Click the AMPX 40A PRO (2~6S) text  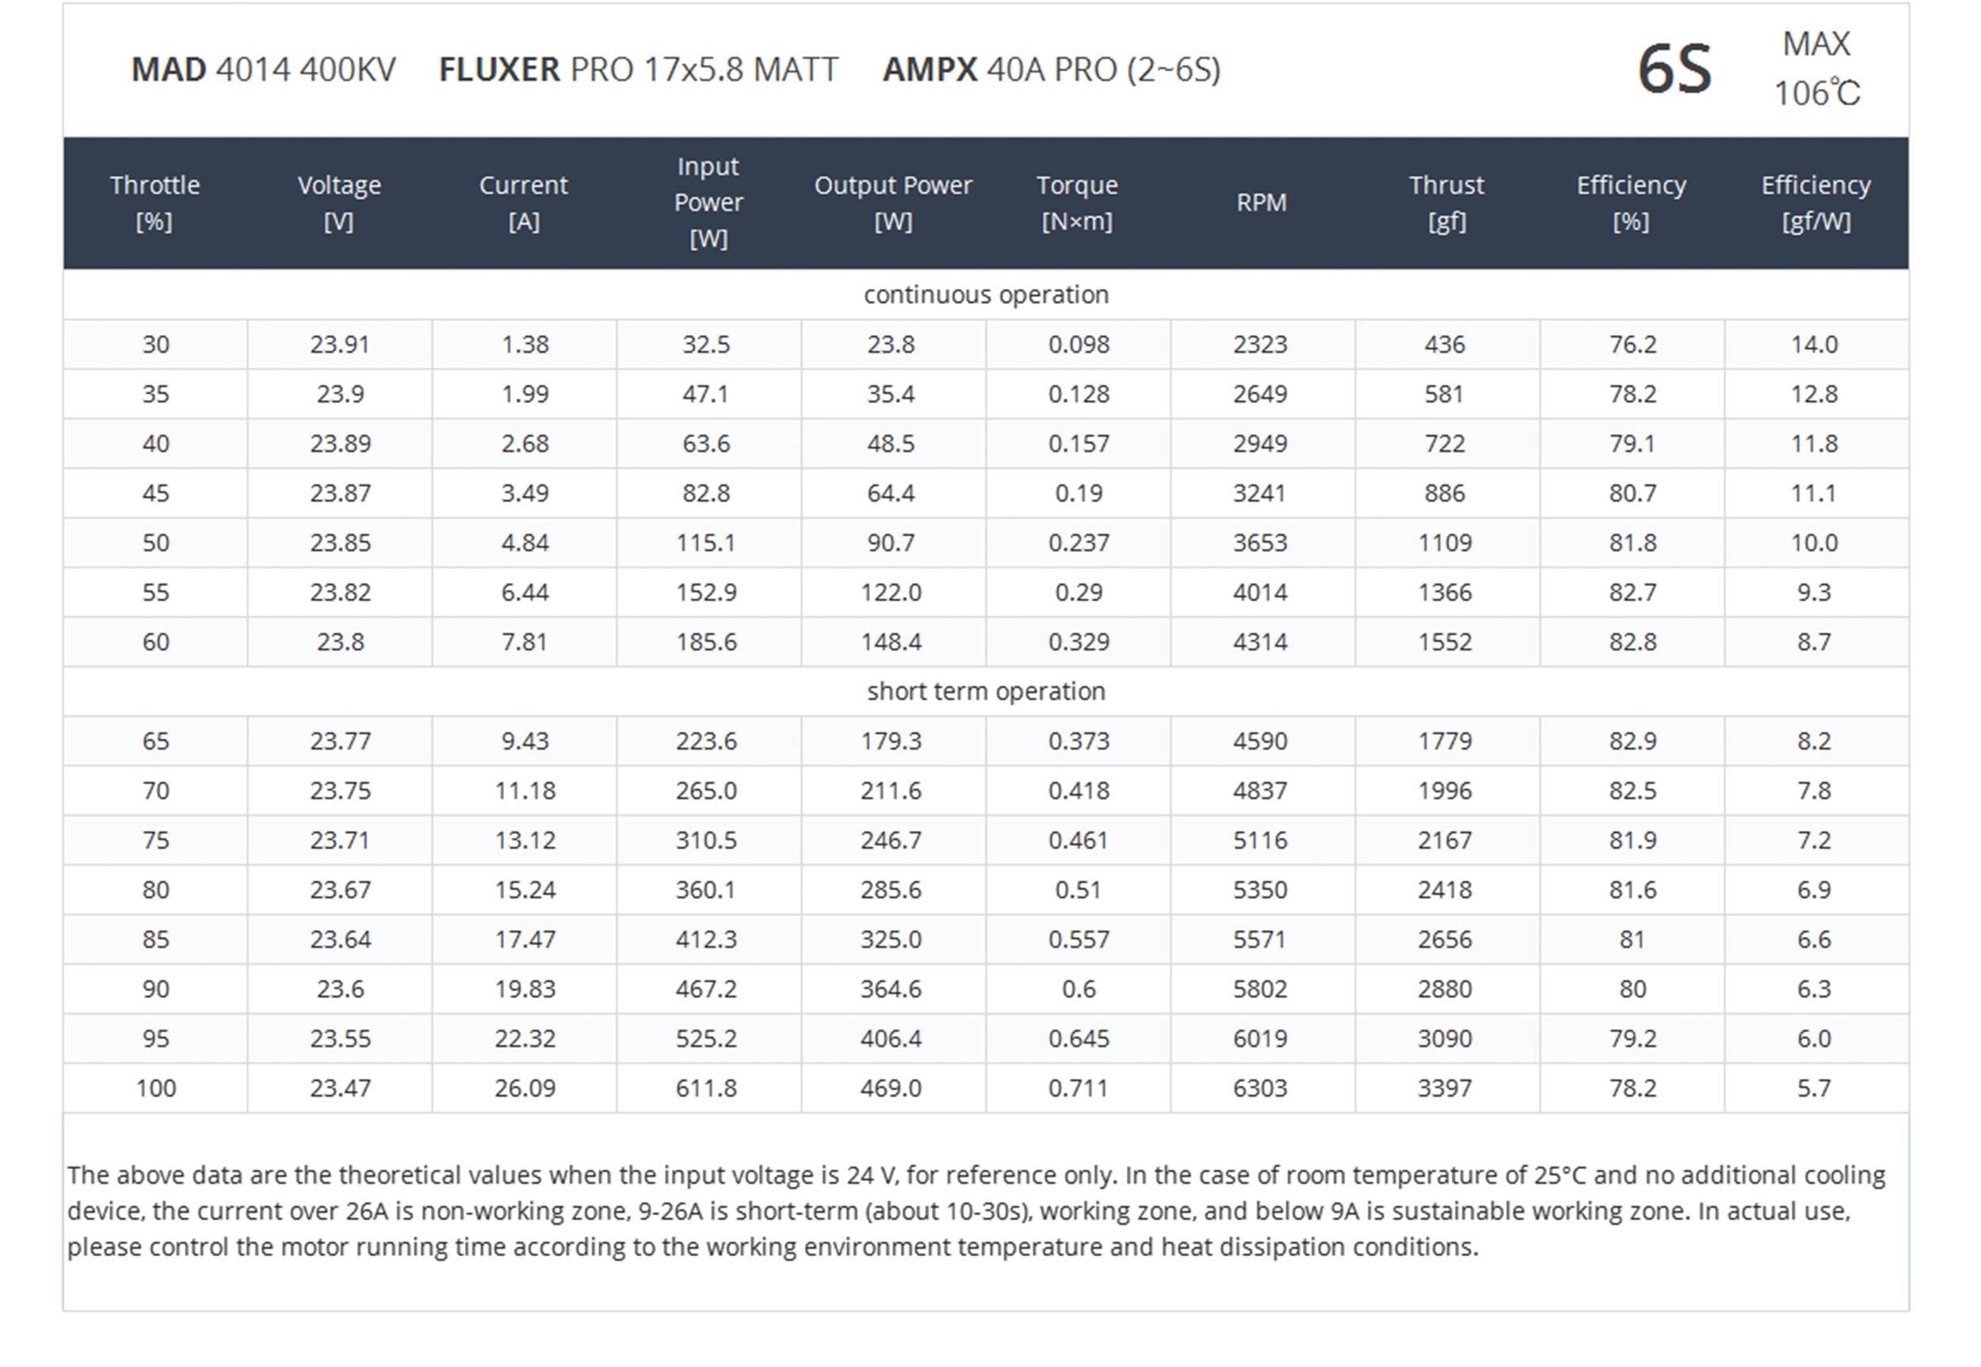tap(1052, 70)
